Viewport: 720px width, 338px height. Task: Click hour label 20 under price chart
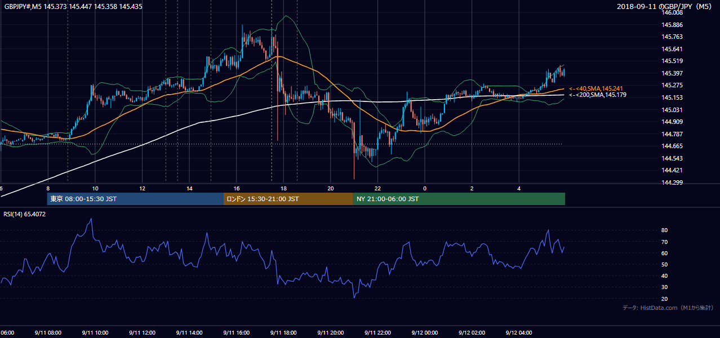click(331, 189)
